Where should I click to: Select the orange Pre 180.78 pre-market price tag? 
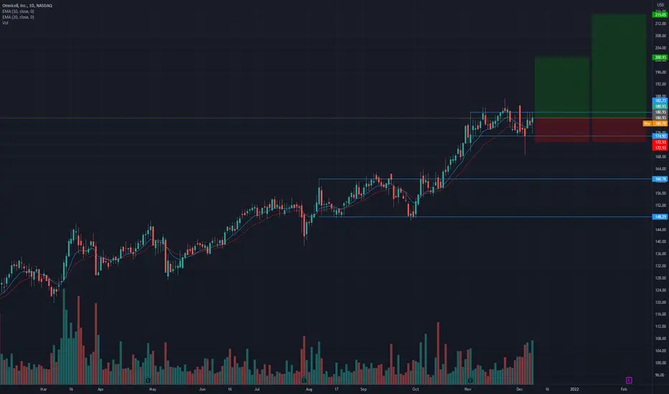655,123
